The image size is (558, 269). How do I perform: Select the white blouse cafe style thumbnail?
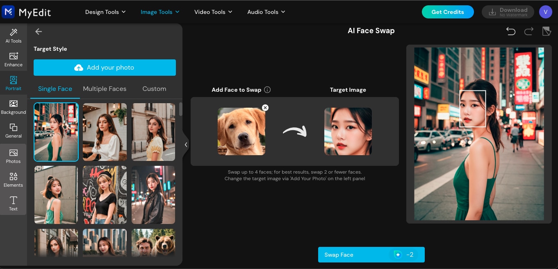[105, 132]
